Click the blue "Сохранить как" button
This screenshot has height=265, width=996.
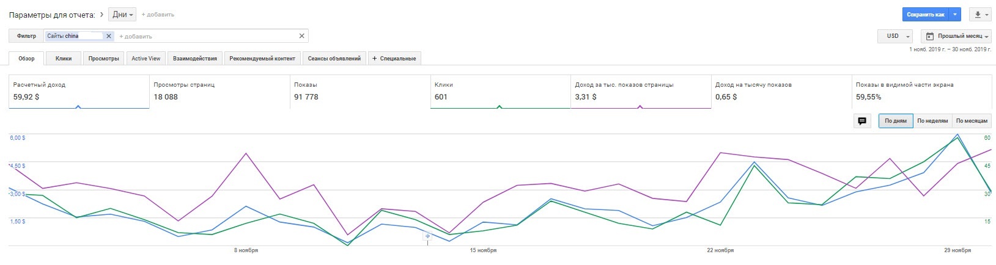pos(925,15)
